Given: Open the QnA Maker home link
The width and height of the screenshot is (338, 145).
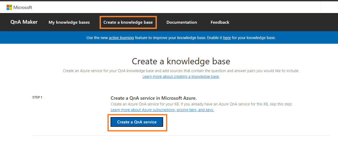Looking at the screenshot, I should pyautogui.click(x=24, y=22).
